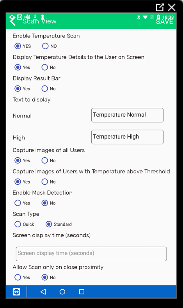Click the pop-out window icon
The image size is (183, 308).
click(160, 7)
